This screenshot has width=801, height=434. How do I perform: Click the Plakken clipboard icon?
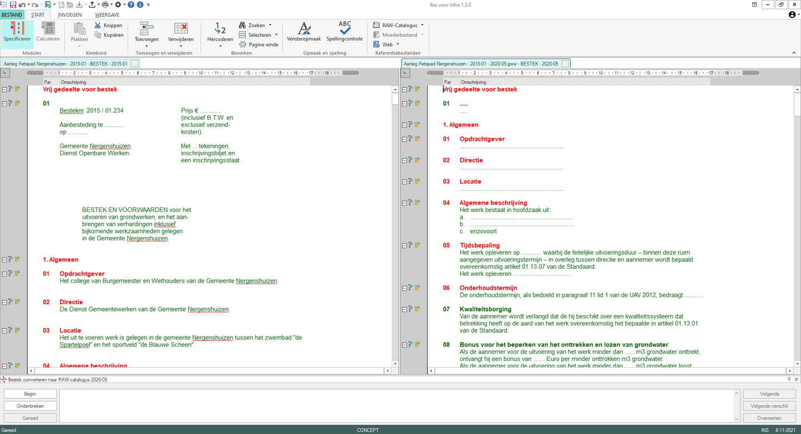[x=80, y=28]
